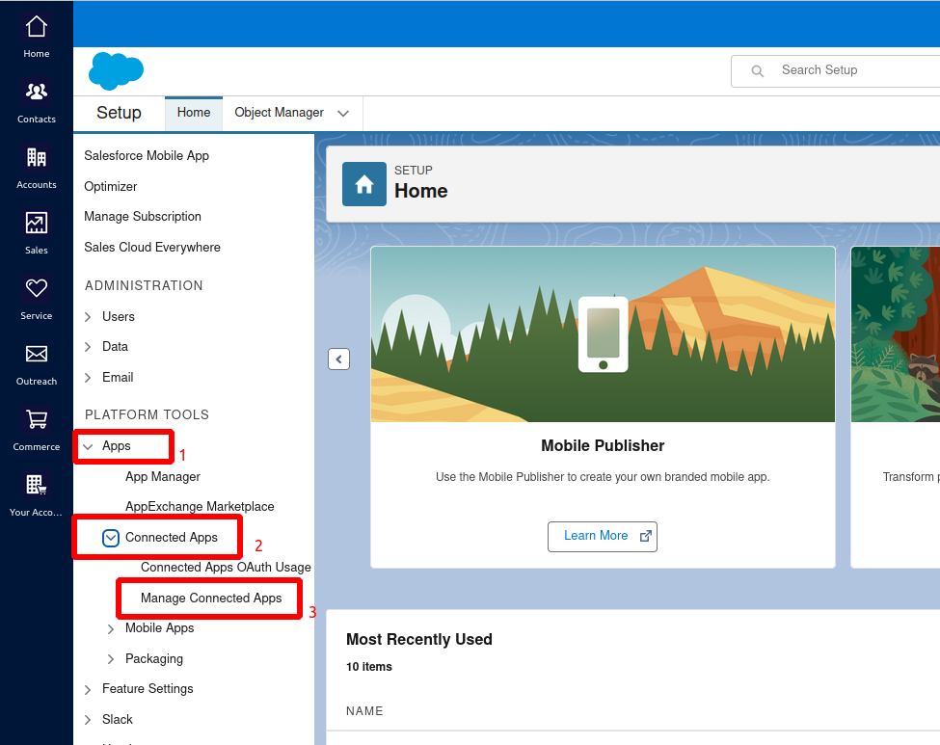The image size is (940, 745).
Task: Click the external link icon on Learn More
Action: (x=645, y=536)
